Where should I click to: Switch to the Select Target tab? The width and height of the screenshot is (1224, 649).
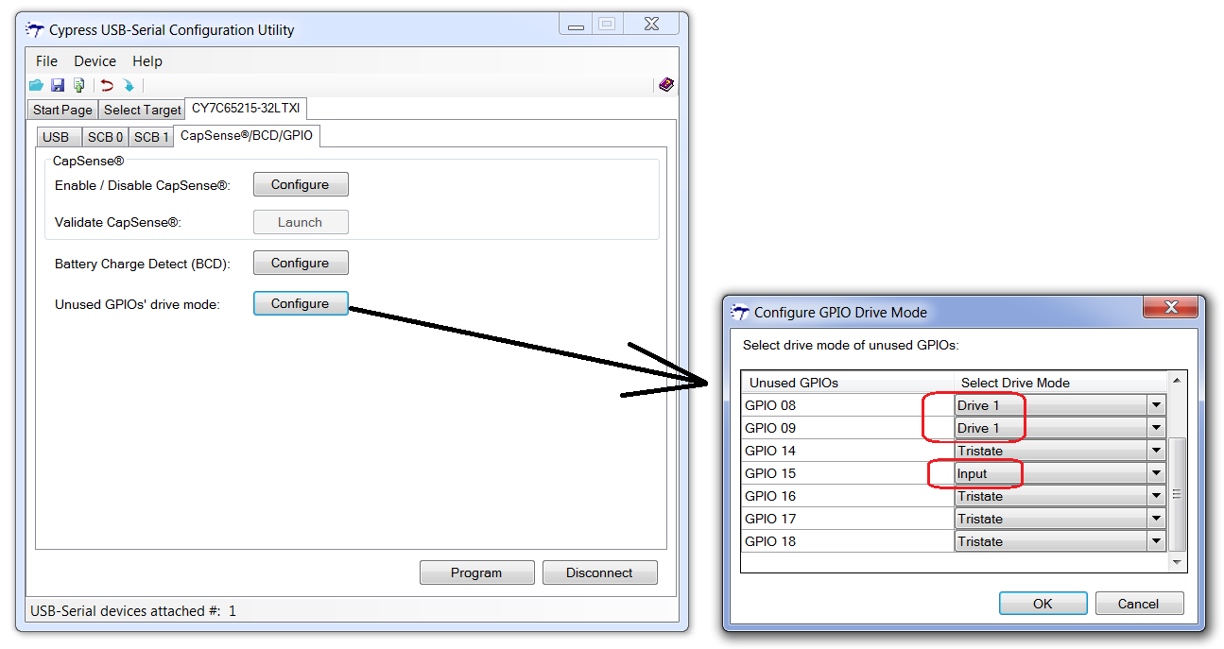pos(142,110)
